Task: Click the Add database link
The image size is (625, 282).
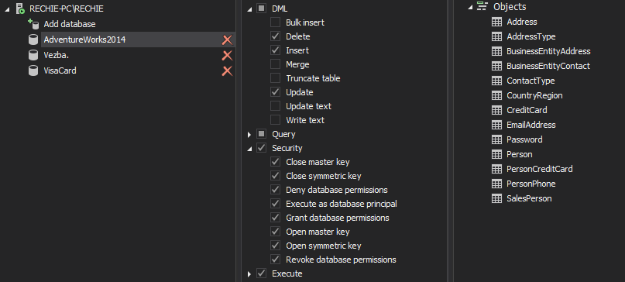Action: coord(70,24)
